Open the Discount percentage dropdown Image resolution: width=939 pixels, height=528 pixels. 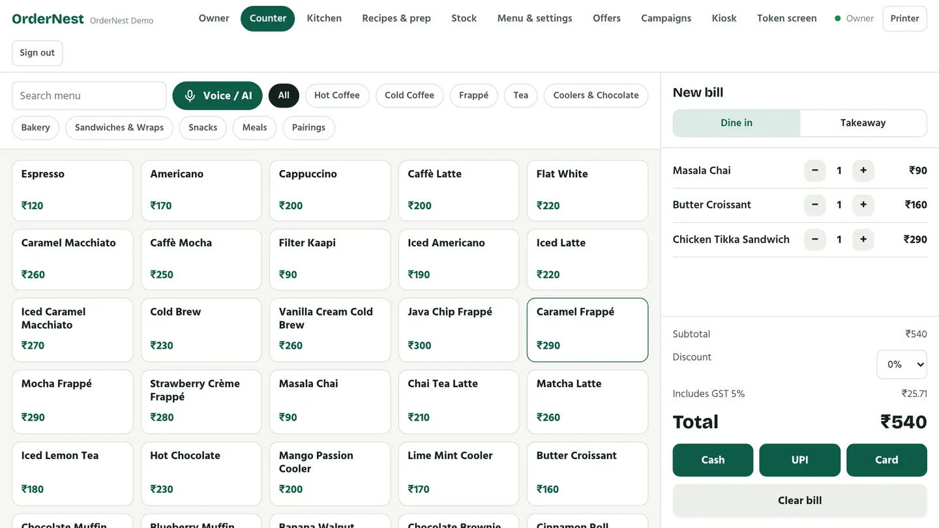(902, 364)
